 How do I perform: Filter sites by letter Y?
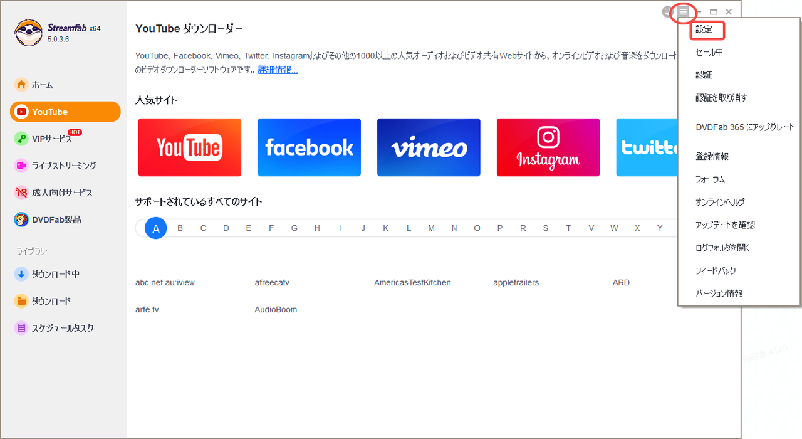pos(660,228)
